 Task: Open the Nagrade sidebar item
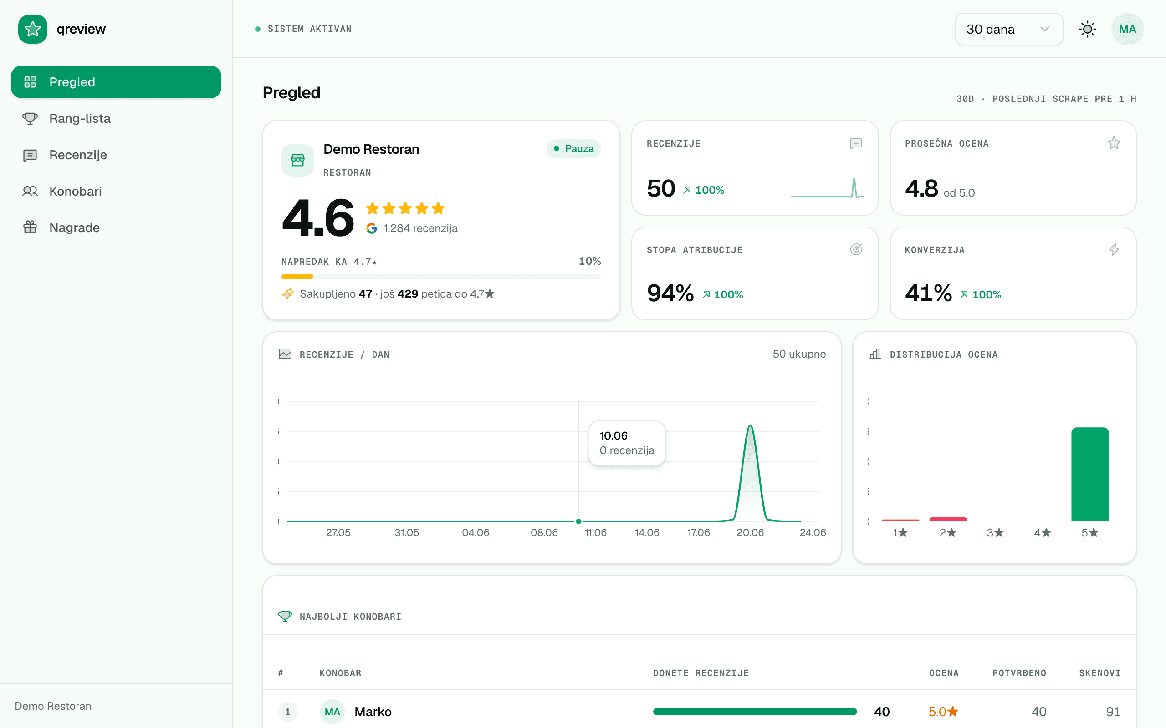point(116,227)
